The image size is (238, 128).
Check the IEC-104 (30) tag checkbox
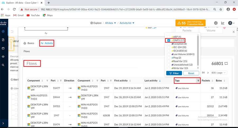pos(169,47)
